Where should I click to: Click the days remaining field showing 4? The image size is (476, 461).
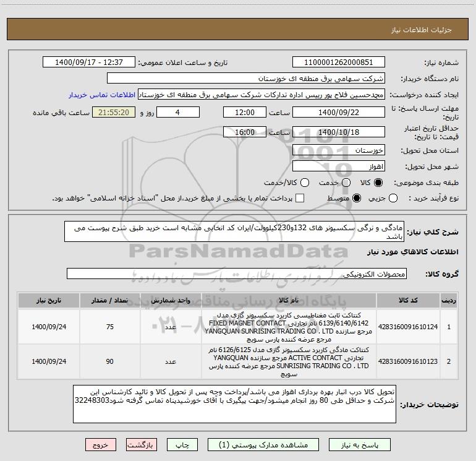178,112
